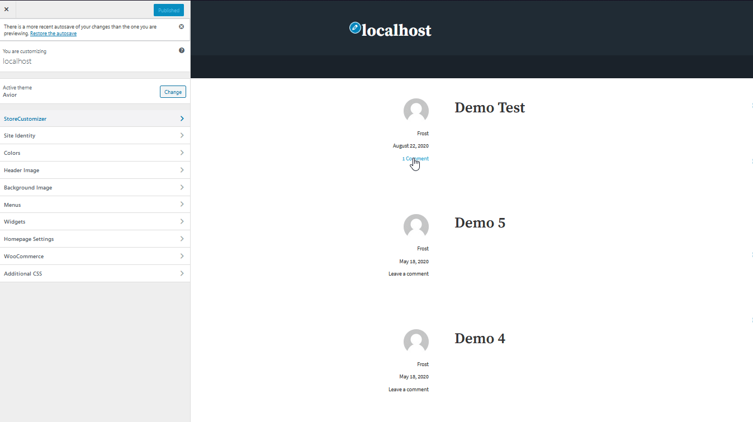
Task: Dismiss the autosave notice with its X icon
Action: click(181, 26)
